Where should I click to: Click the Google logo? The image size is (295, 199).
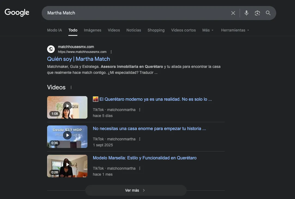point(17,13)
